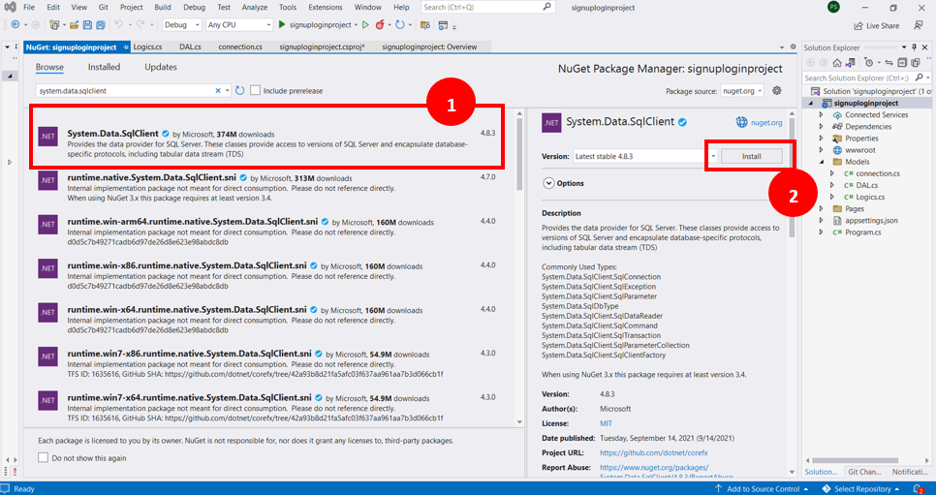The height and width of the screenshot is (496, 936).
Task: Click the PS account avatar
Action: click(x=833, y=8)
